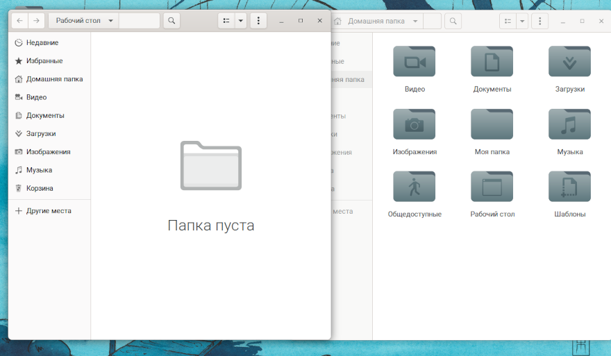
Task: Open Корзина in the sidebar
Action: pyautogui.click(x=39, y=188)
